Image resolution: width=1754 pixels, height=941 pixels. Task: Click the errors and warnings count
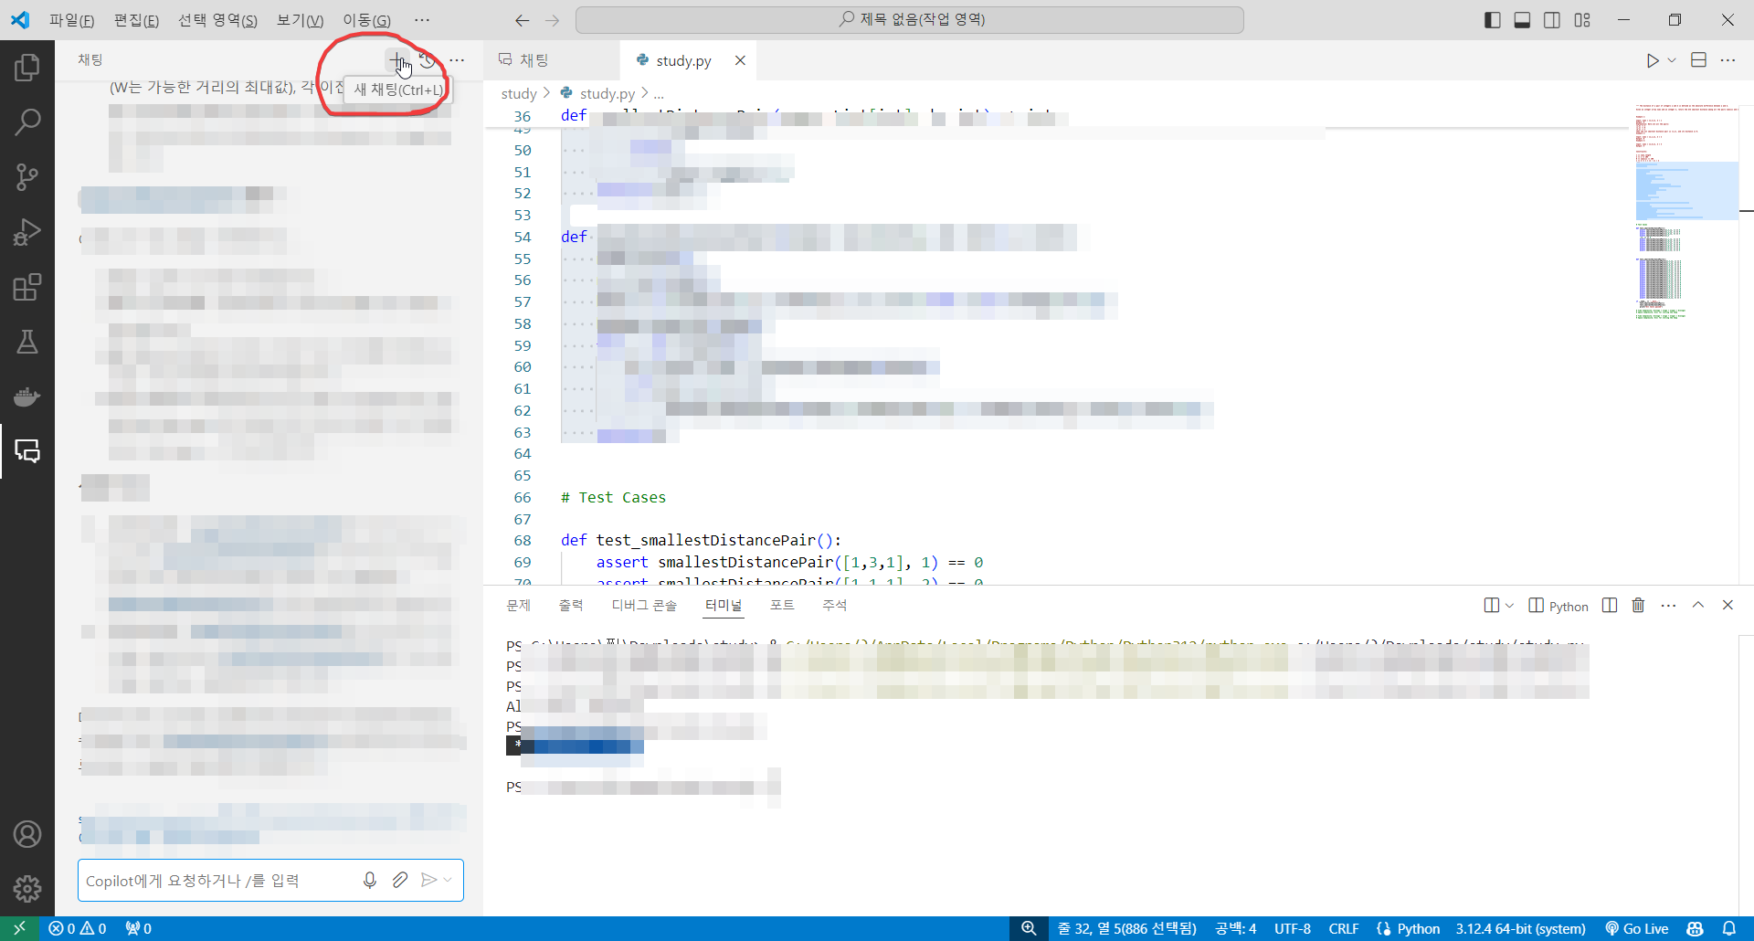tap(78, 928)
